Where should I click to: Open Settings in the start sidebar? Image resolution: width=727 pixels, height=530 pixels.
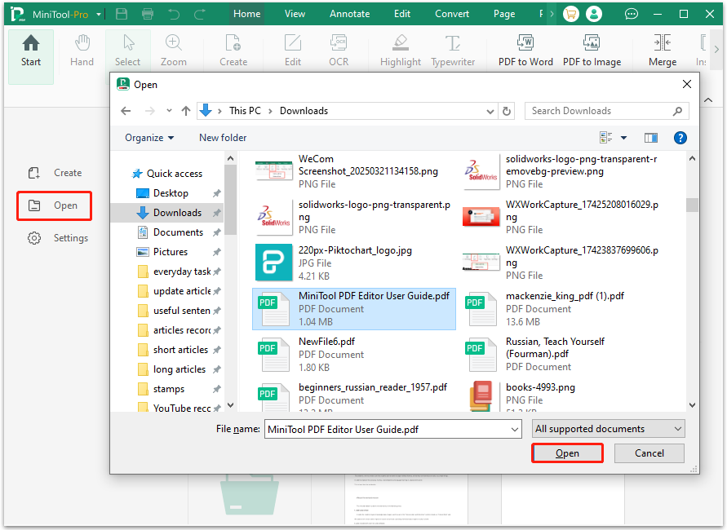(57, 237)
